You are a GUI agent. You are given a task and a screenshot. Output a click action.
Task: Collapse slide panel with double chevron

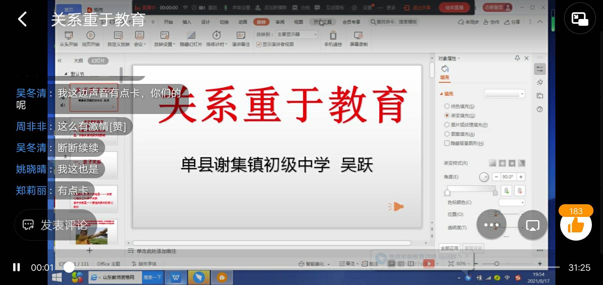pos(60,61)
